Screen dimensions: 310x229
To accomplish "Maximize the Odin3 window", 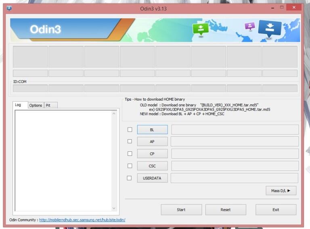I will tap(282, 8).
